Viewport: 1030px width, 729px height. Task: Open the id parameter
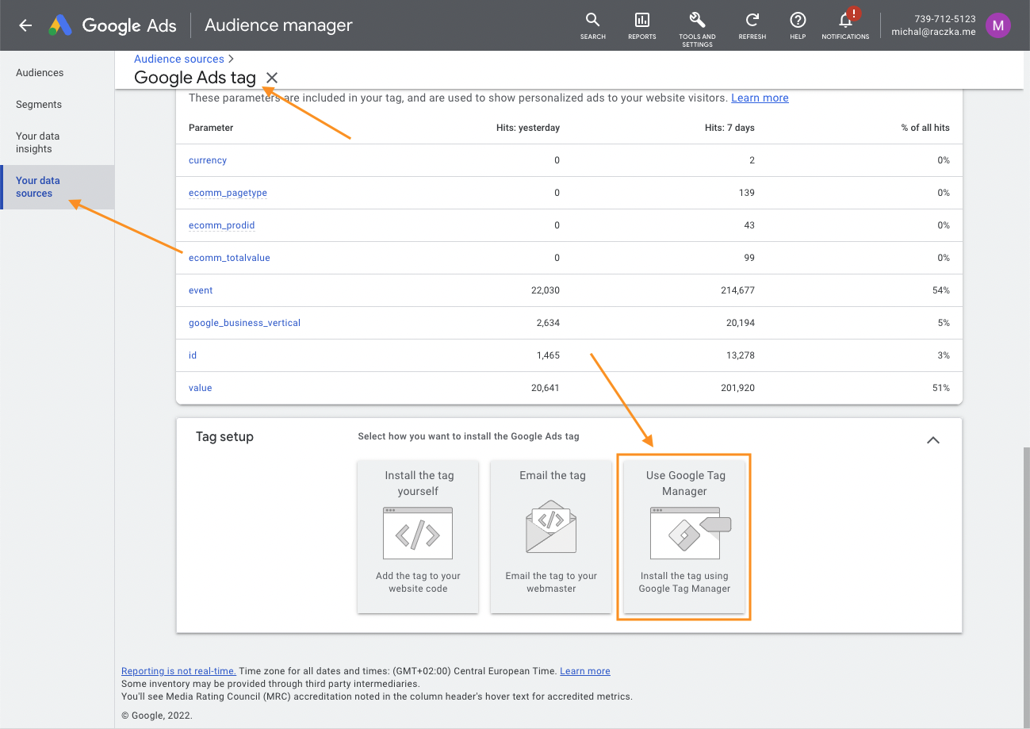193,355
